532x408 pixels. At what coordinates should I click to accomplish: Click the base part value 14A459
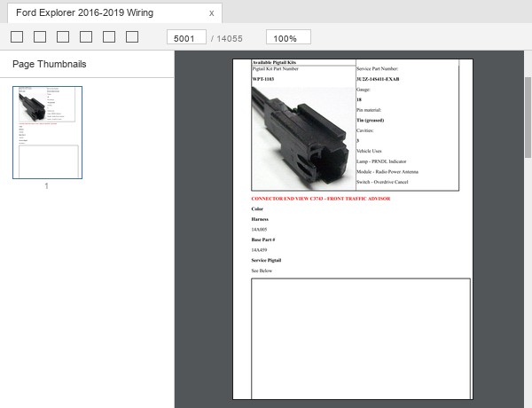click(x=259, y=250)
